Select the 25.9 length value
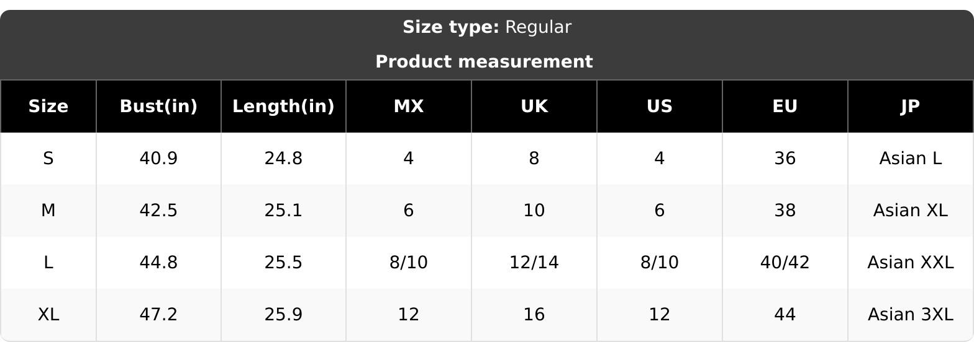974x342 pixels. pyautogui.click(x=283, y=315)
